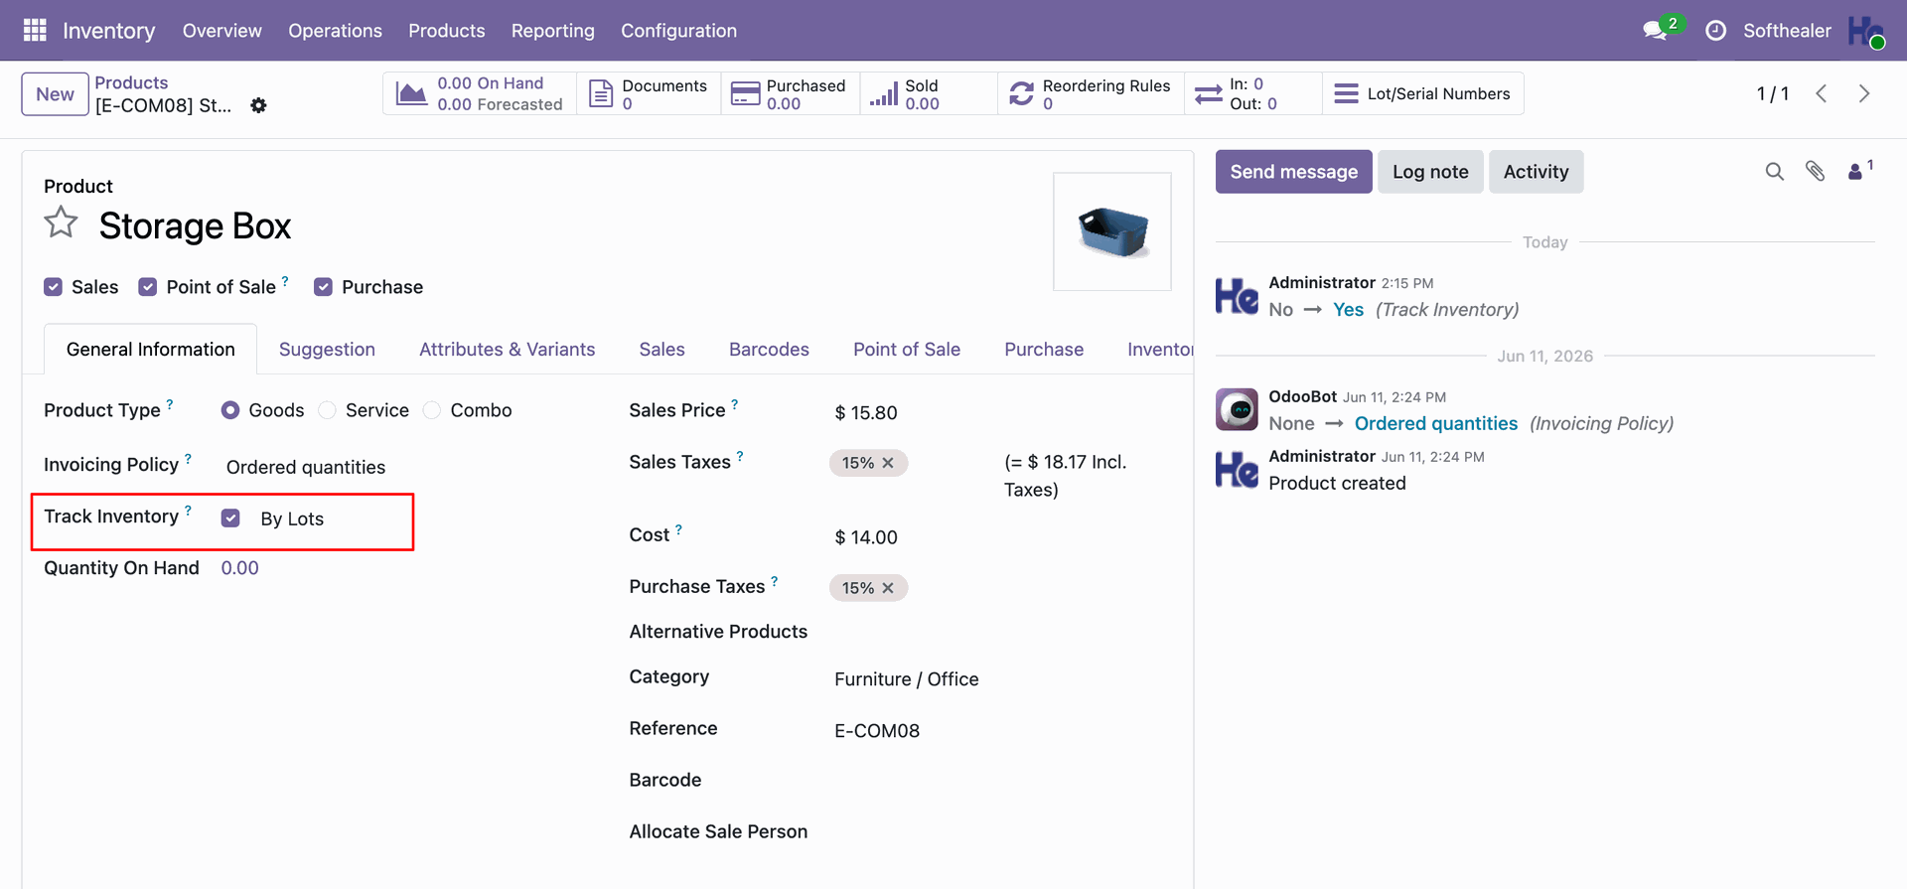Viewport: 1907px width, 889px height.
Task: Mark Storage Box as favorite star
Action: [x=61, y=222]
